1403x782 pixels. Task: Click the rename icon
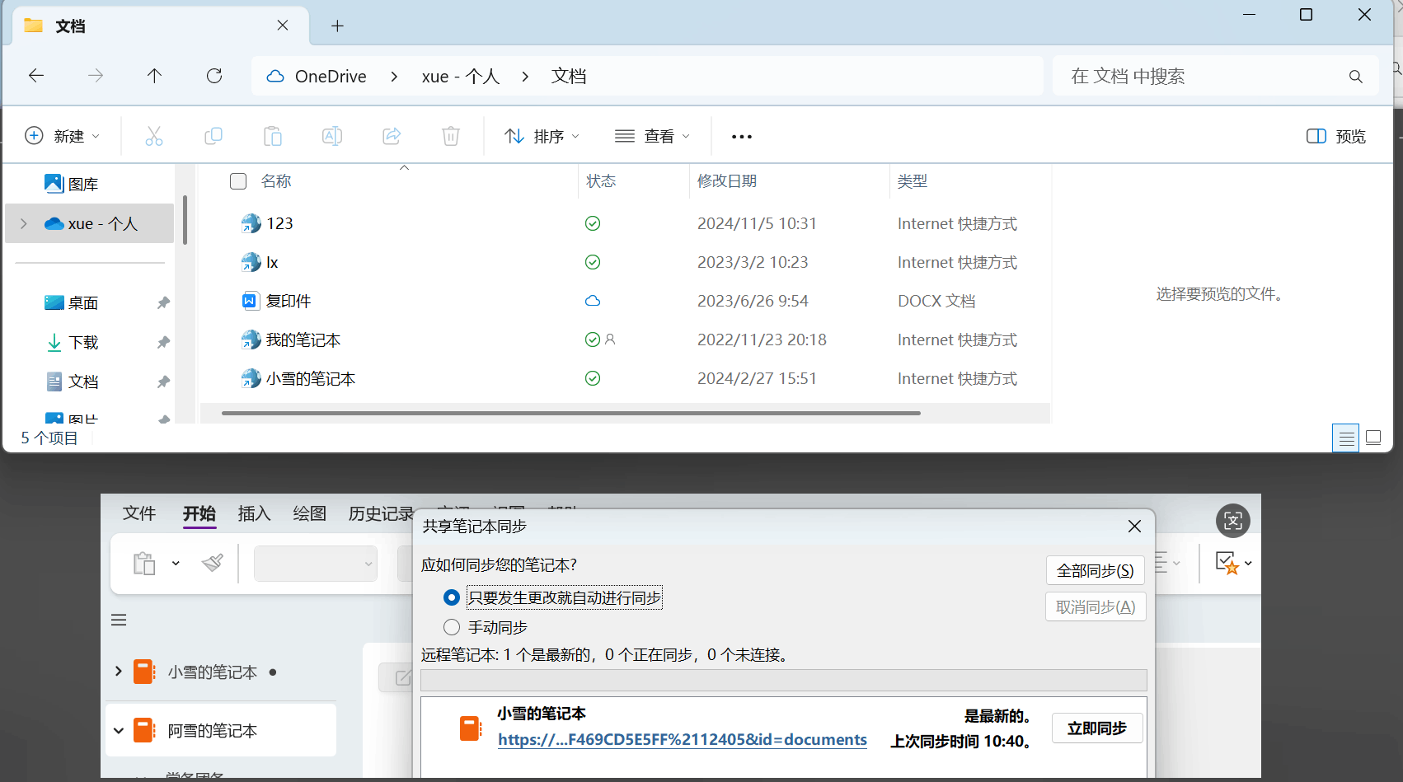[x=332, y=136]
